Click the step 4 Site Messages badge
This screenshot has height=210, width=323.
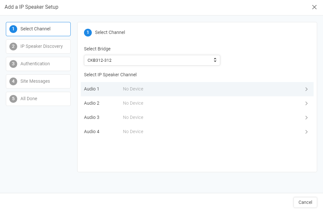(x=13, y=81)
